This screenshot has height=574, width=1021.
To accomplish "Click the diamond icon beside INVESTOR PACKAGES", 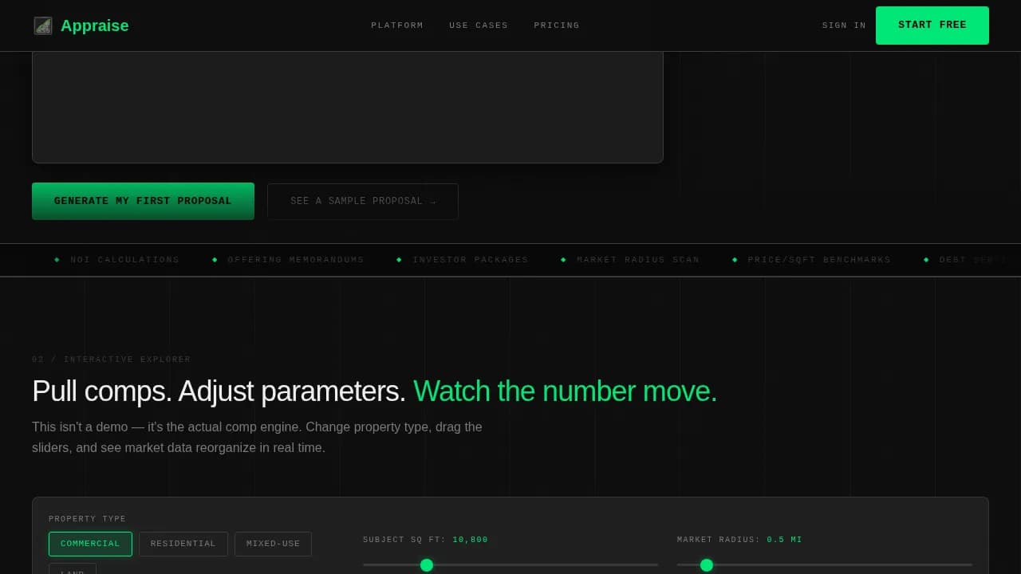I will coord(399,259).
